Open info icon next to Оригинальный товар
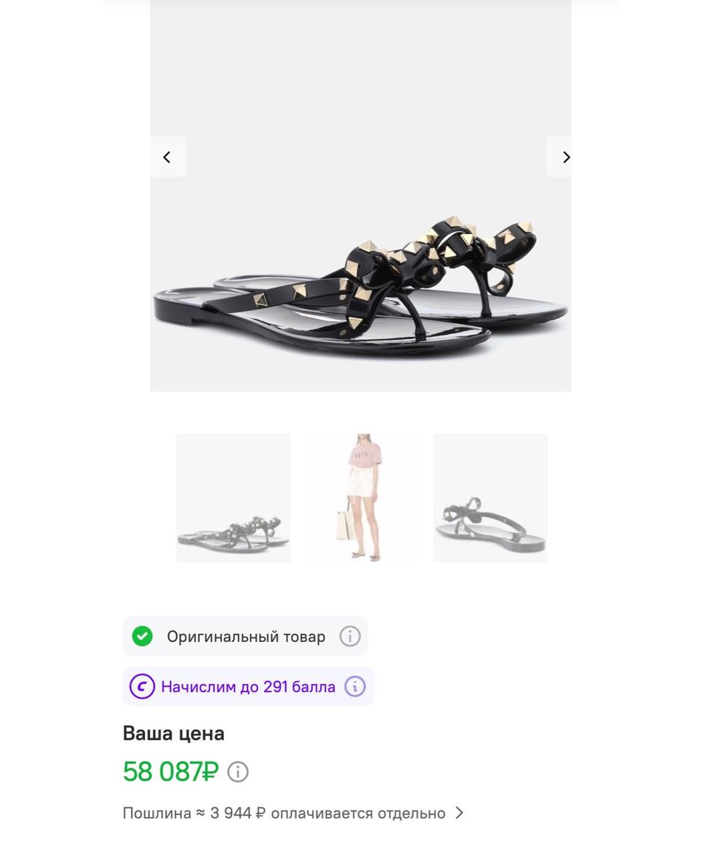This screenshot has height=856, width=722. click(350, 636)
